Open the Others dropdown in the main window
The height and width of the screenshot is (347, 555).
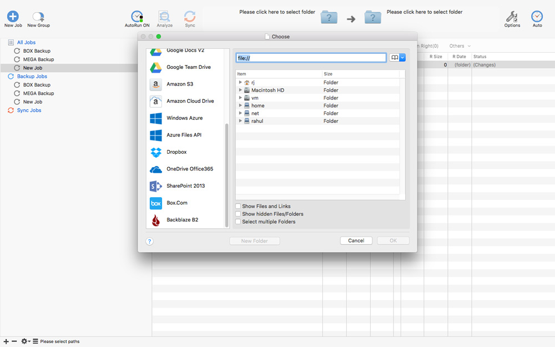pyautogui.click(x=460, y=46)
